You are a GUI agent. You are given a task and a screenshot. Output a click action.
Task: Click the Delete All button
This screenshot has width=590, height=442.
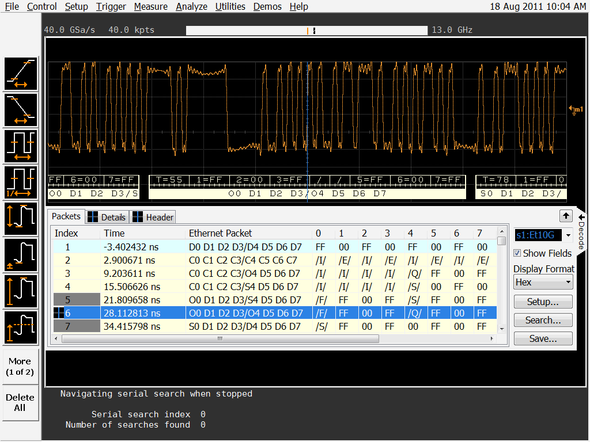(x=20, y=403)
